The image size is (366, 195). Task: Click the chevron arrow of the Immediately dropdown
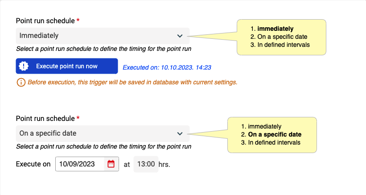[x=180, y=36]
